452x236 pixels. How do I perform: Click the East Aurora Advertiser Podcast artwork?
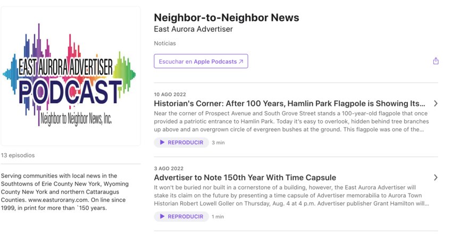[x=71, y=76]
